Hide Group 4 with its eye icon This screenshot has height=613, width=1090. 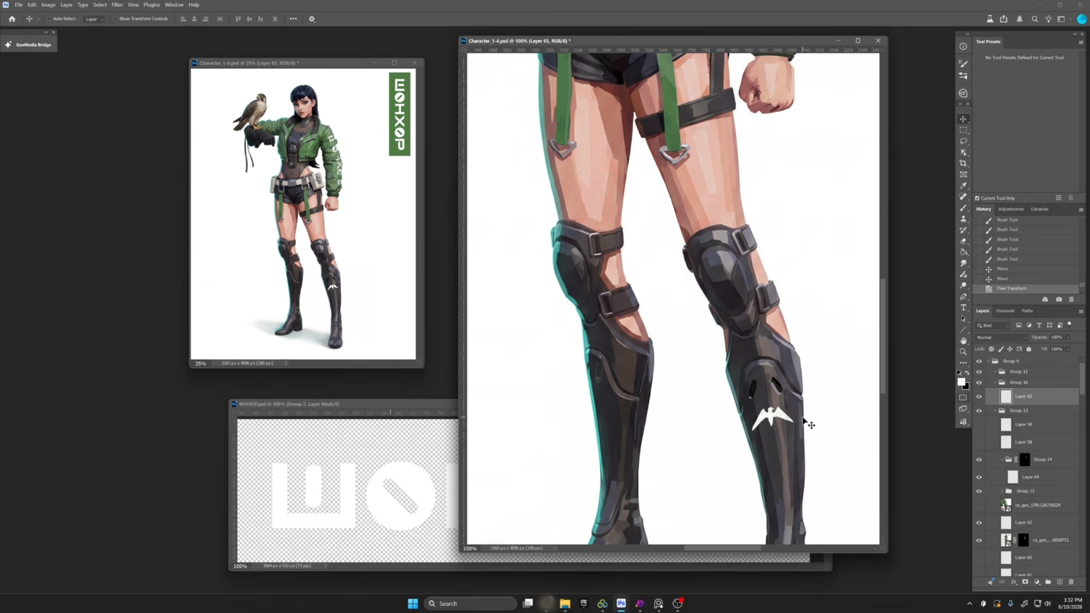[979, 361]
